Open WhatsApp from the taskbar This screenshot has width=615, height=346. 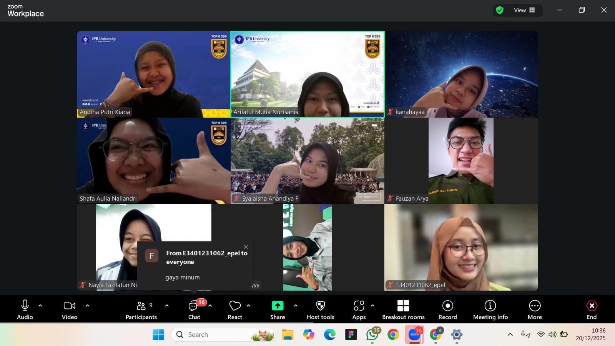click(372, 335)
